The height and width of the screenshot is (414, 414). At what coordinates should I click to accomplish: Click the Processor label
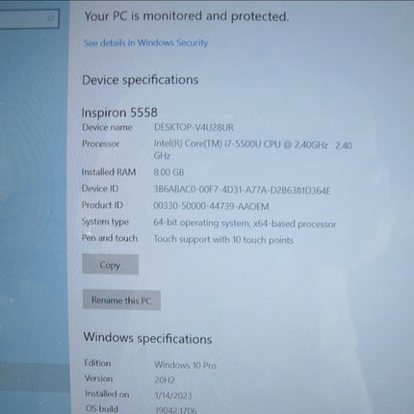[100, 143]
